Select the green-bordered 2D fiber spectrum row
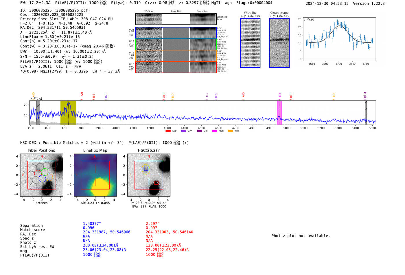Viewport: 405px width, 275px height. pos(176,44)
